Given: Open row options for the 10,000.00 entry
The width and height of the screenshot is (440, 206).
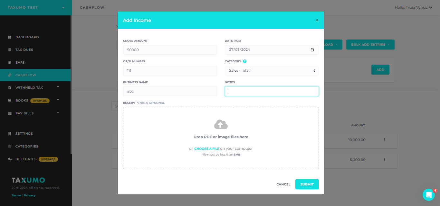Looking at the screenshot, I should click(385, 140).
